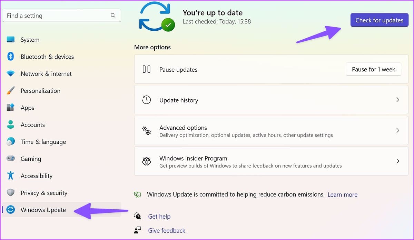Click the Network & internet Wi-Fi icon
414x240 pixels.
11,73
